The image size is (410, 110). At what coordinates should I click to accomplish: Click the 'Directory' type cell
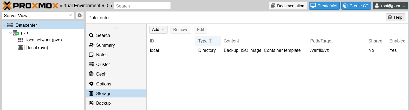(x=207, y=50)
